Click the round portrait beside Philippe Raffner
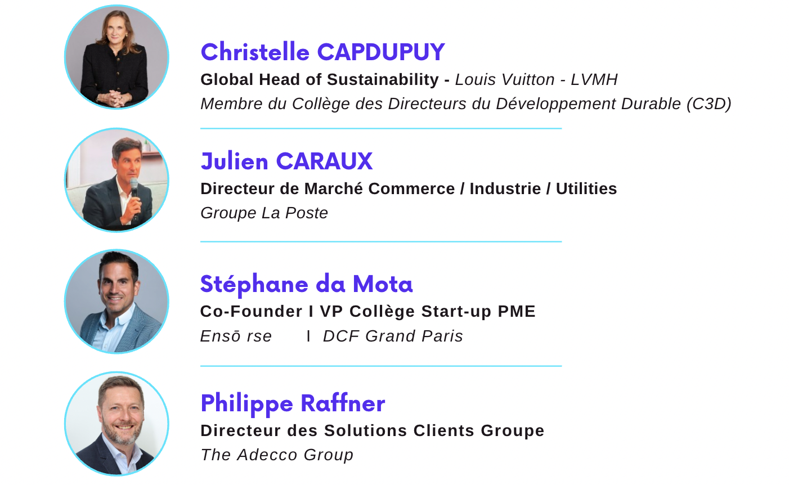The image size is (789, 485). point(116,424)
